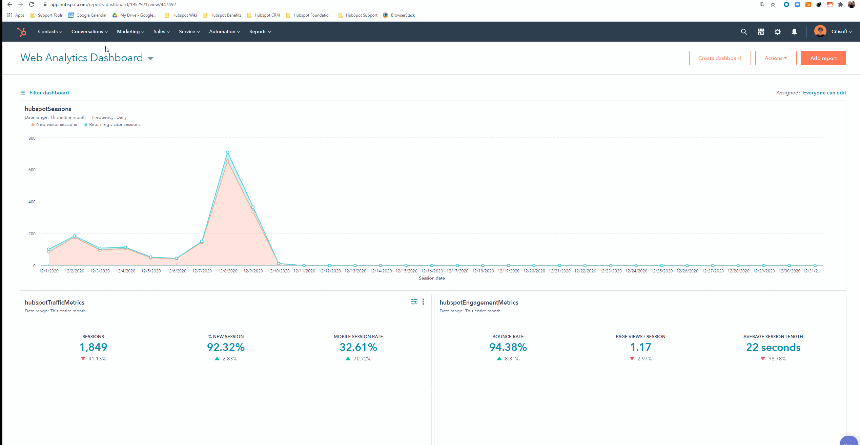The image size is (860, 445).
Task: Toggle Returning visitor sessions legend series
Action: tap(112, 125)
